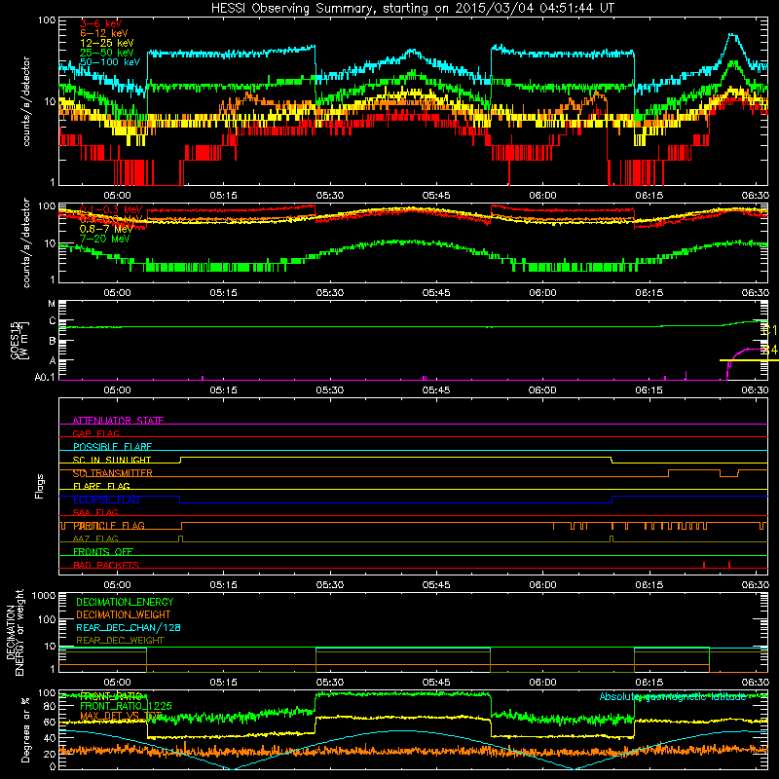Click the 1000 tick on the decimation axis
The image size is (779, 779).
point(44,595)
